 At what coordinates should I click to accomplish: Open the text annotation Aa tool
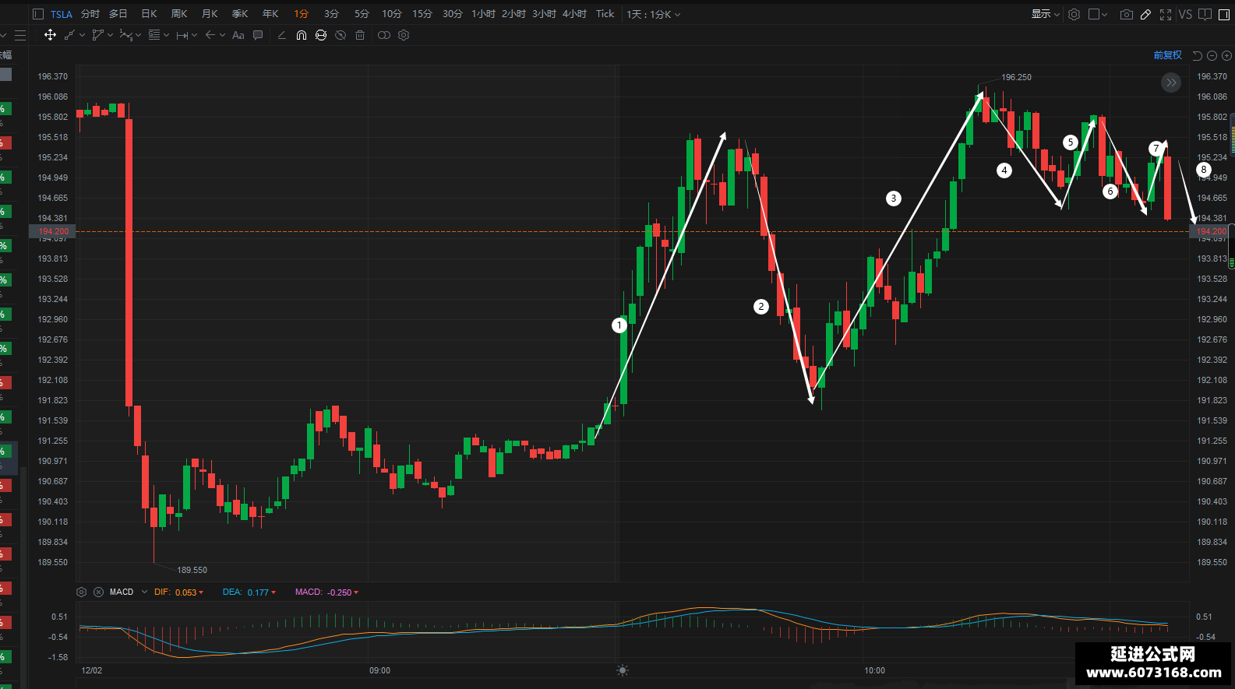click(x=238, y=35)
